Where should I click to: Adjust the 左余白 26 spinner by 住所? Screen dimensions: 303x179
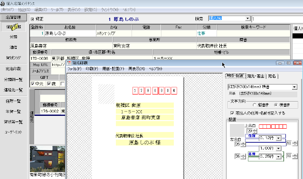[x=243, y=144]
